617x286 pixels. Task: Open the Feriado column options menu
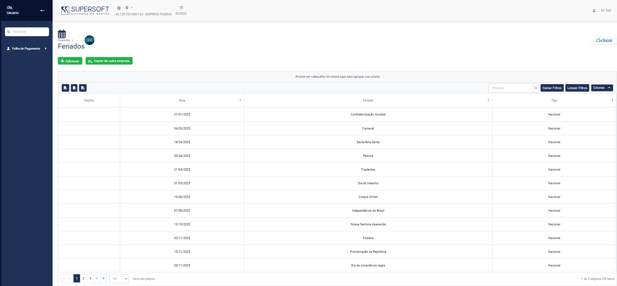(x=488, y=100)
